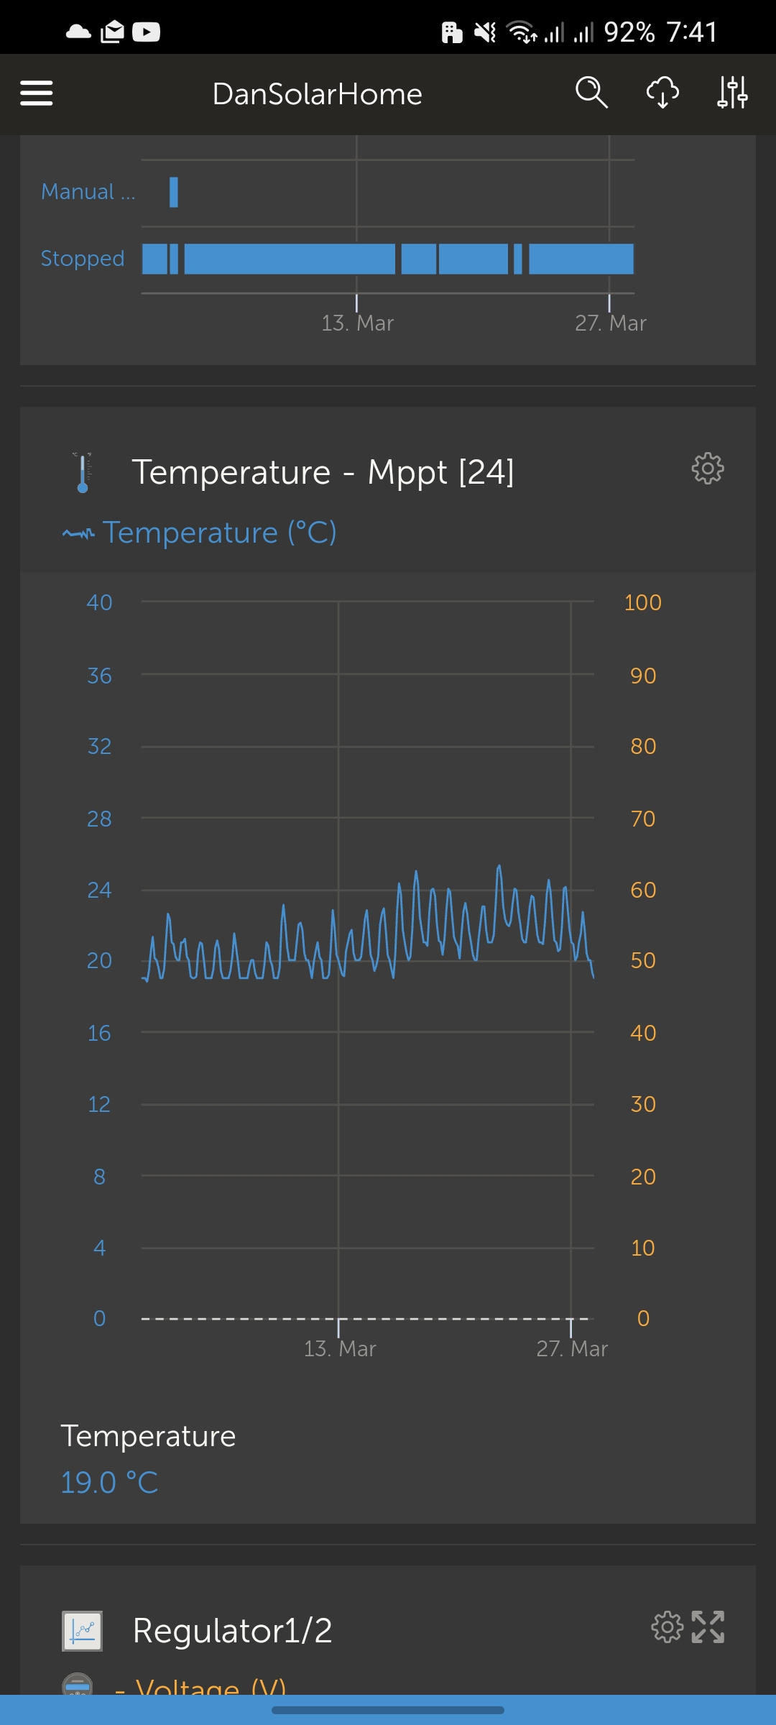This screenshot has width=776, height=1725.
Task: Expand Regulator1/2 widget to fullscreen
Action: pos(708,1627)
